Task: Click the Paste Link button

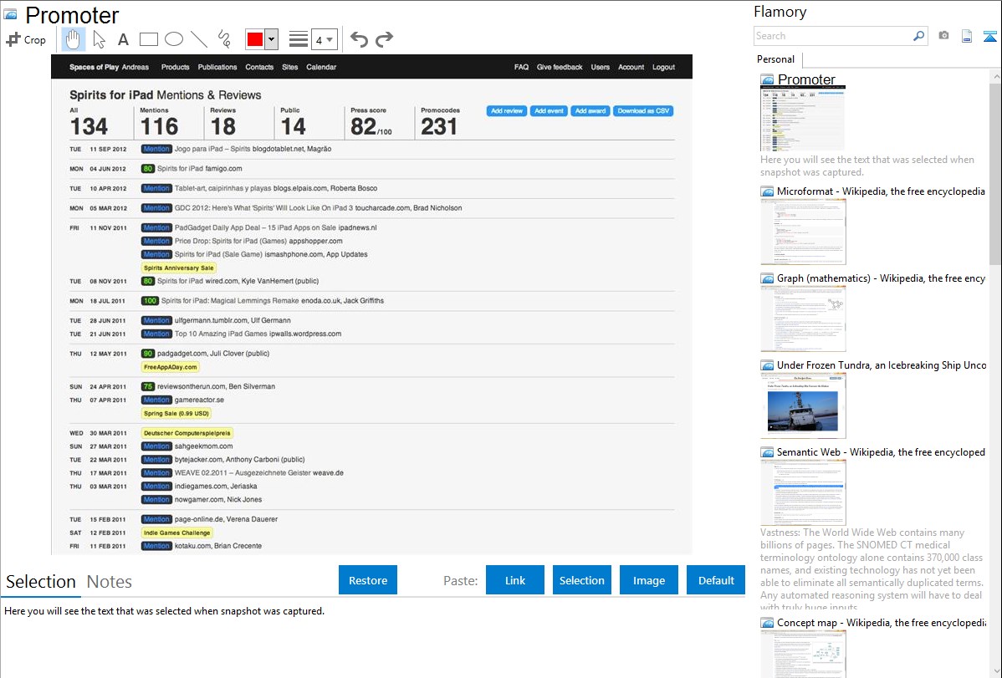Action: click(515, 580)
